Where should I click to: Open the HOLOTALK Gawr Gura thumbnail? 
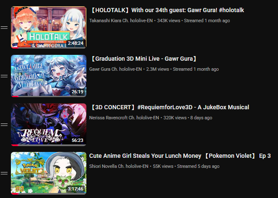click(x=49, y=27)
